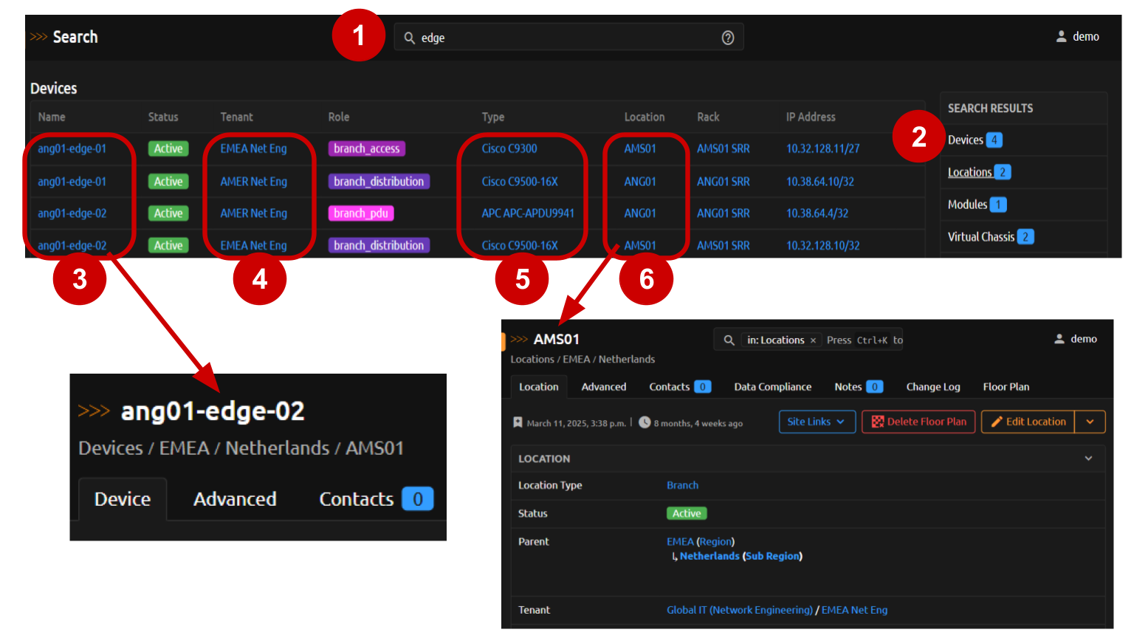
Task: Open the Floor Plan tab
Action: click(1006, 387)
